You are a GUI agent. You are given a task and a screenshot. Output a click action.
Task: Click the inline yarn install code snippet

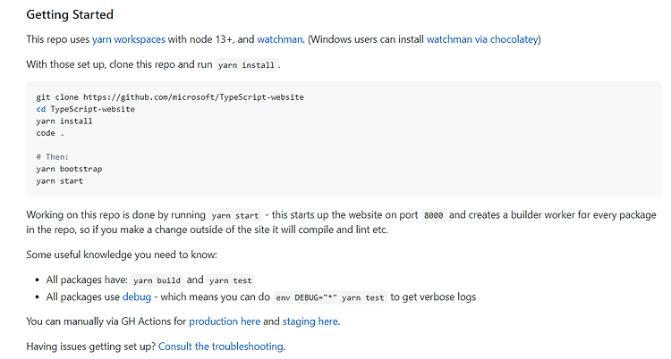[246, 65]
